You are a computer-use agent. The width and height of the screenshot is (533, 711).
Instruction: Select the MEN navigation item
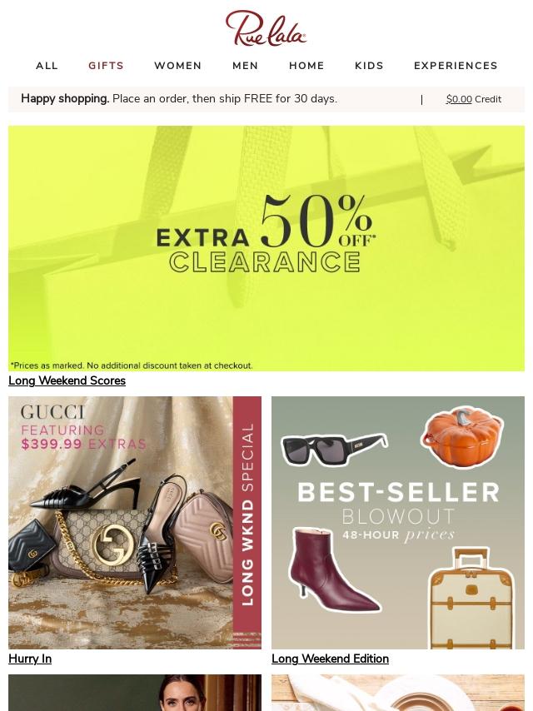(246, 66)
